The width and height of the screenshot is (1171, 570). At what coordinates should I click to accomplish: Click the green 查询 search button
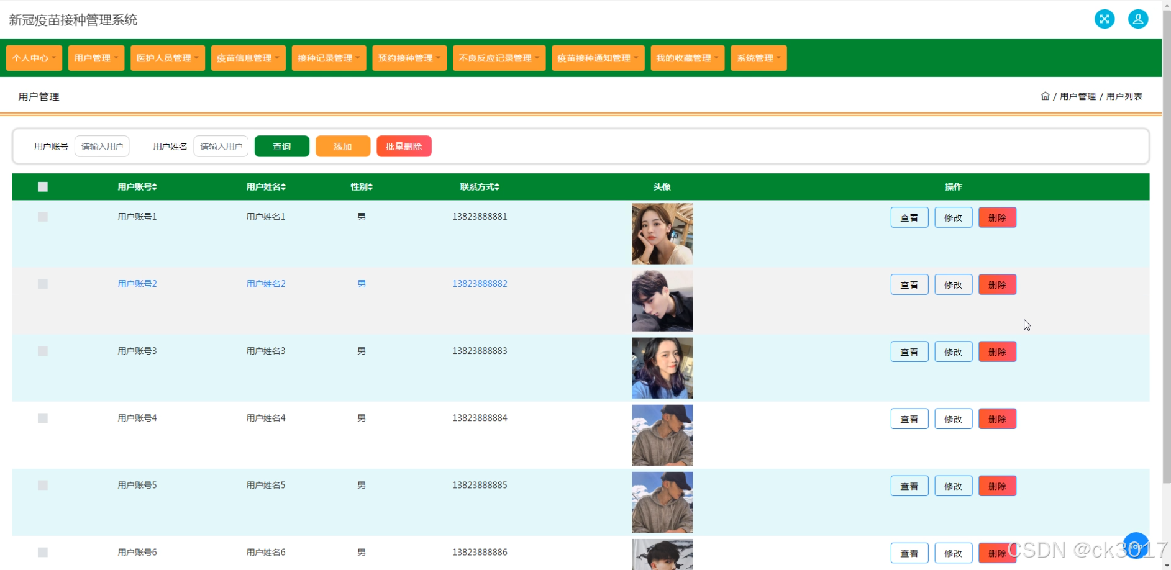tap(282, 147)
